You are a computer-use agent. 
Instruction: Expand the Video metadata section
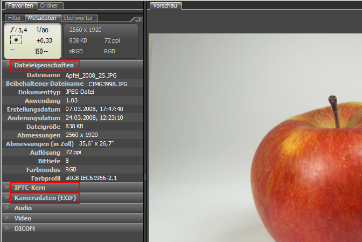[x=8, y=218]
